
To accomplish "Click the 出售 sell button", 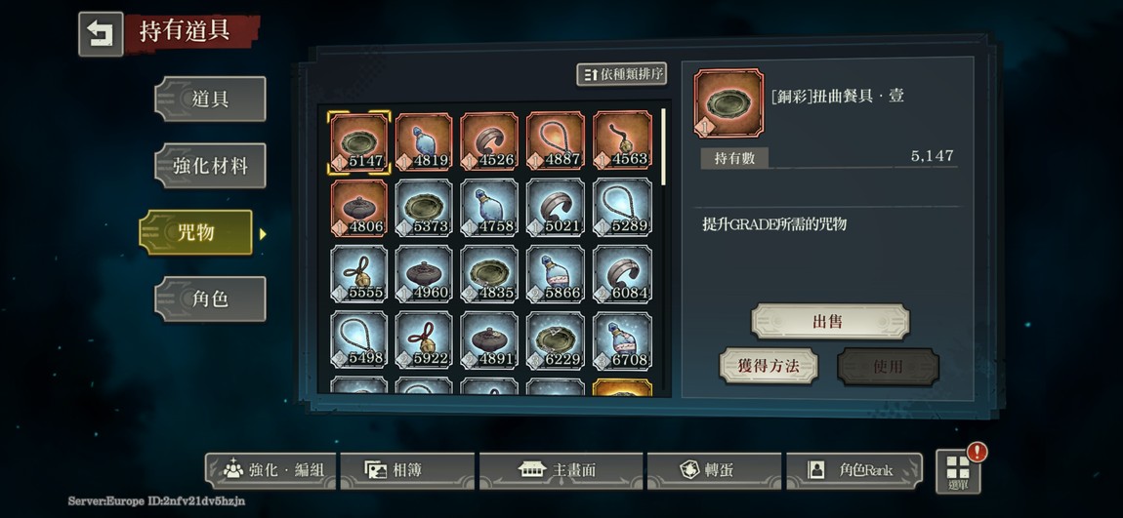I will [x=829, y=321].
